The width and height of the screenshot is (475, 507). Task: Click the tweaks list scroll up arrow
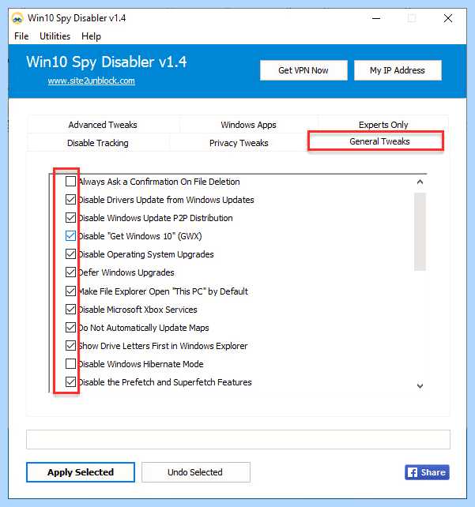420,182
